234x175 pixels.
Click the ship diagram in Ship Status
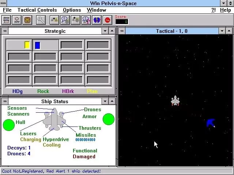point(54,119)
